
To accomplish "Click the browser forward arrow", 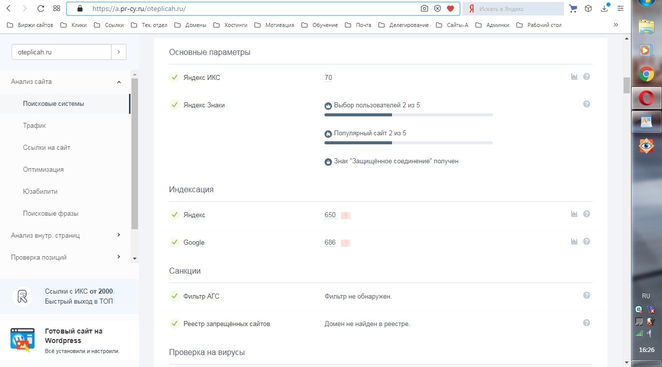I will 24,8.
